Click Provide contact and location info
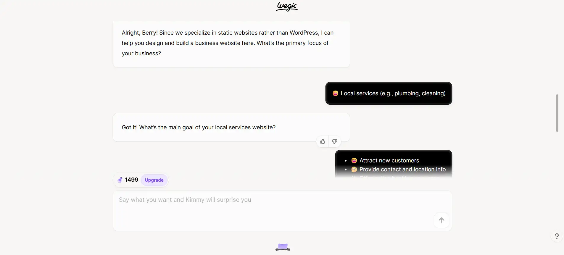 [402, 169]
